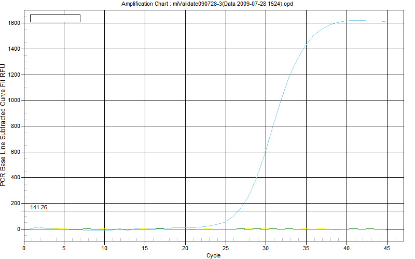The height and width of the screenshot is (259, 415).
Task: Click x-axis tick label 15
Action: pos(145,248)
